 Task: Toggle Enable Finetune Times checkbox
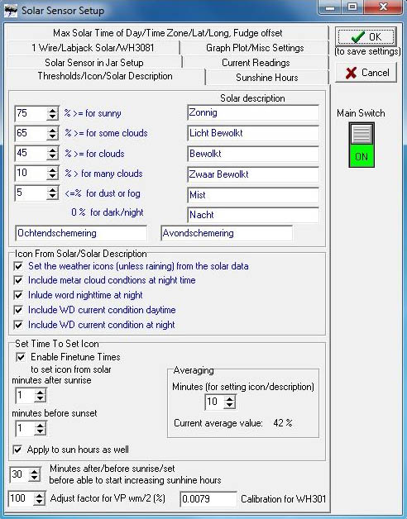click(21, 357)
